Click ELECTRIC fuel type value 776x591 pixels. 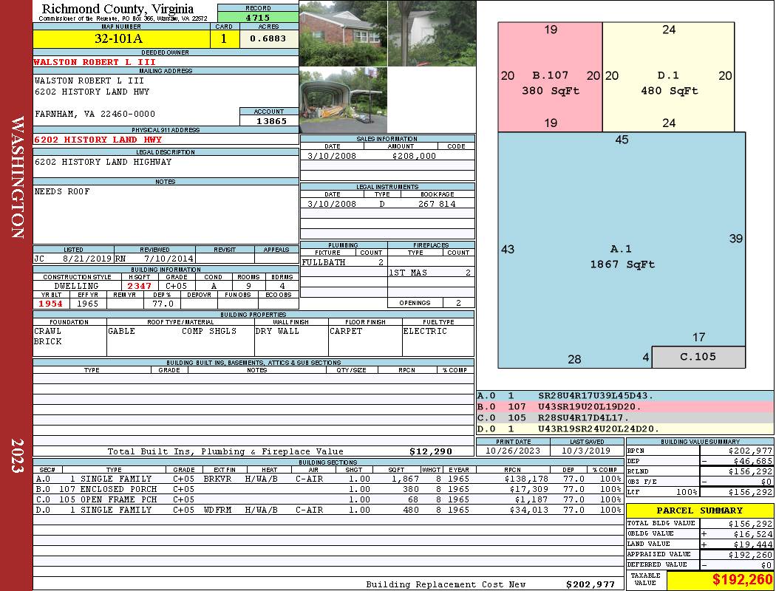pos(425,331)
